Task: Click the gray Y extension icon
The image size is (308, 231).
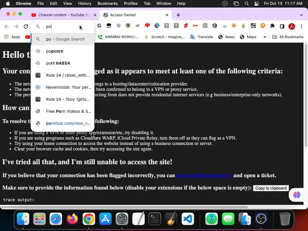Action: pos(176,26)
